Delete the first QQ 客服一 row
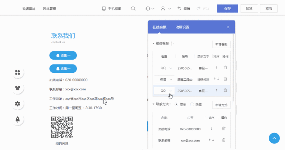The height and width of the screenshot is (150, 285). 225,68
